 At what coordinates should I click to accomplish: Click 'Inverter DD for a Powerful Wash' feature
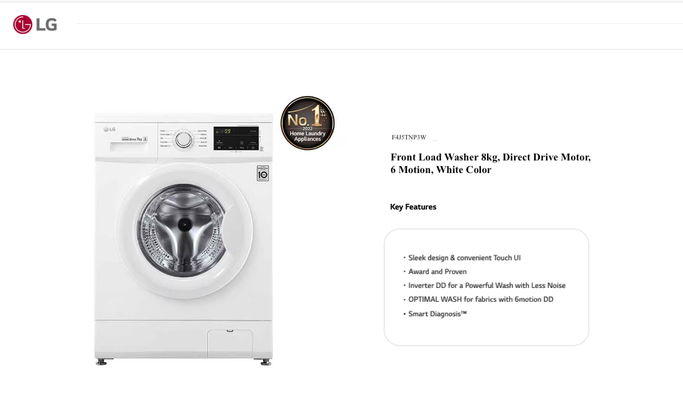click(x=487, y=285)
